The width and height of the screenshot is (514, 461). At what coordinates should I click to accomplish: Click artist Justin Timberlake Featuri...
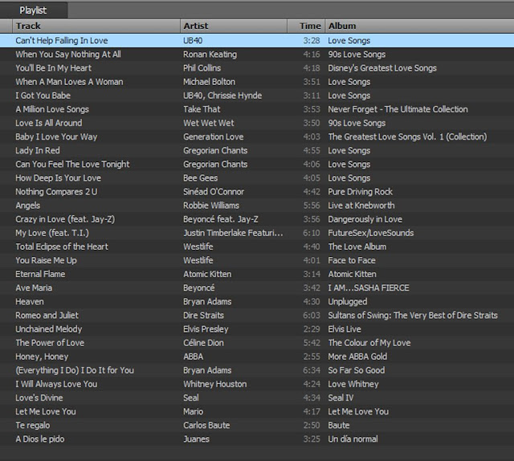[x=233, y=233]
